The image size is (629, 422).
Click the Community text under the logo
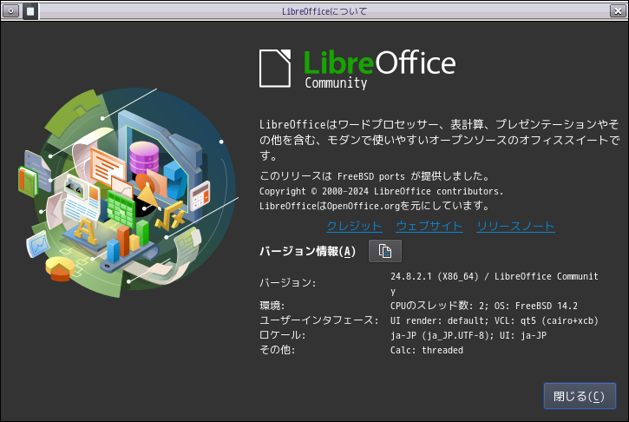coord(336,83)
